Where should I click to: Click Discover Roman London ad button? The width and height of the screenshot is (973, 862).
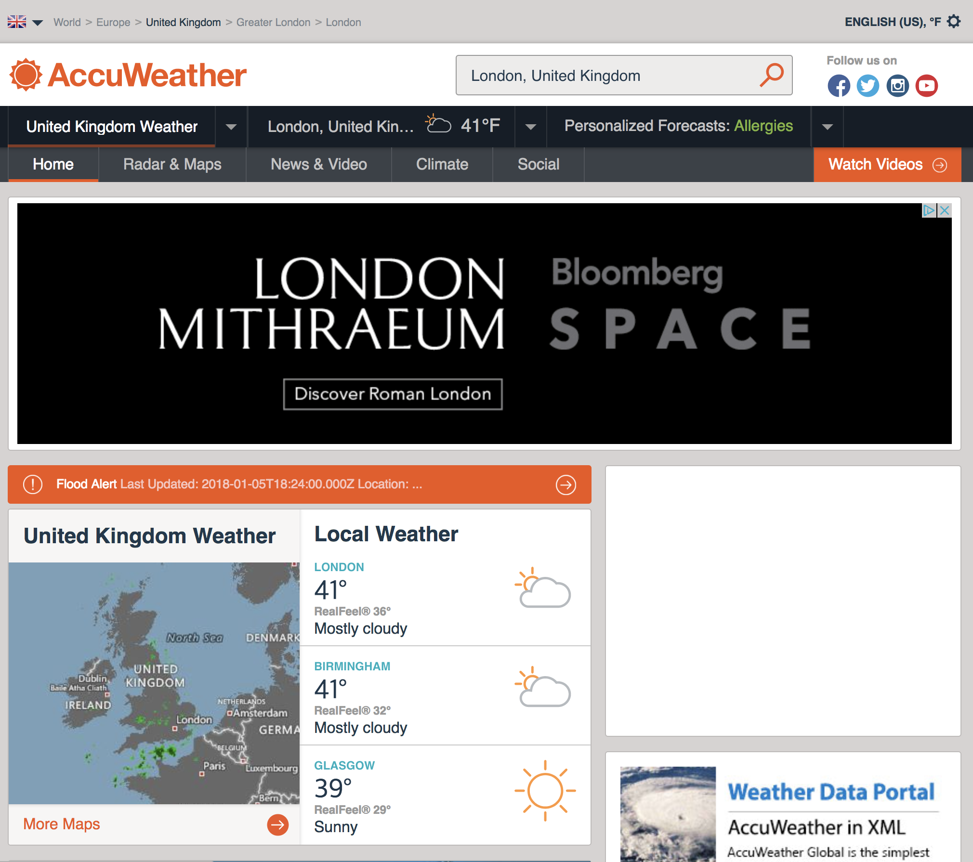[393, 394]
